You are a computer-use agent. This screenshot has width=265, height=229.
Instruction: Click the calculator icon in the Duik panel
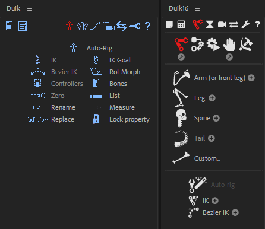click(x=23, y=26)
